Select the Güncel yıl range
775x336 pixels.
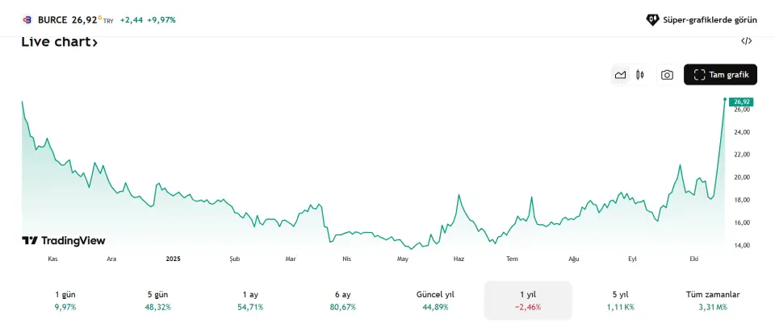tap(435, 301)
